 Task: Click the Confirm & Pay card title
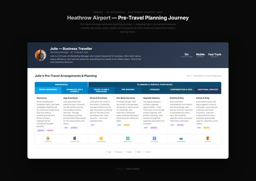pos(177,98)
